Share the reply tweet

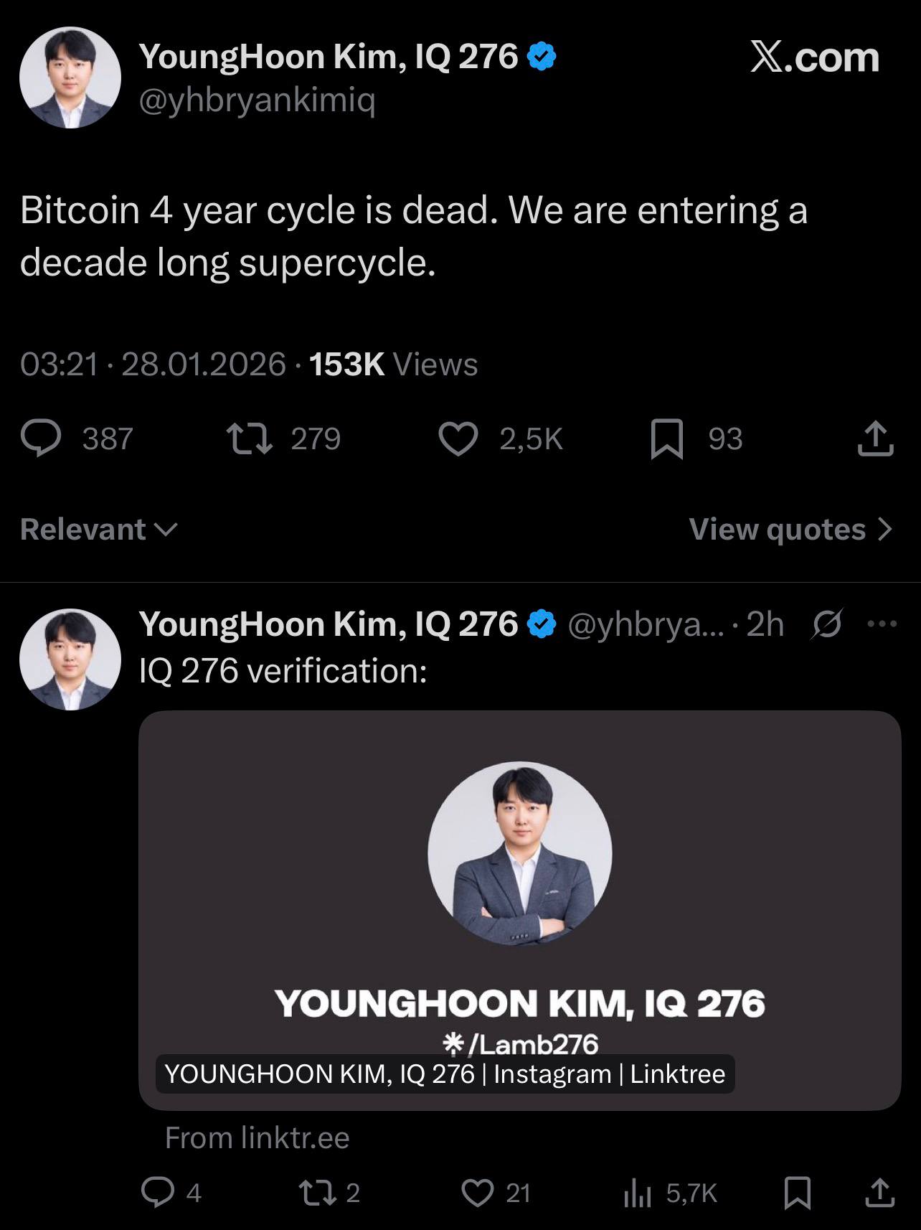click(x=879, y=1192)
